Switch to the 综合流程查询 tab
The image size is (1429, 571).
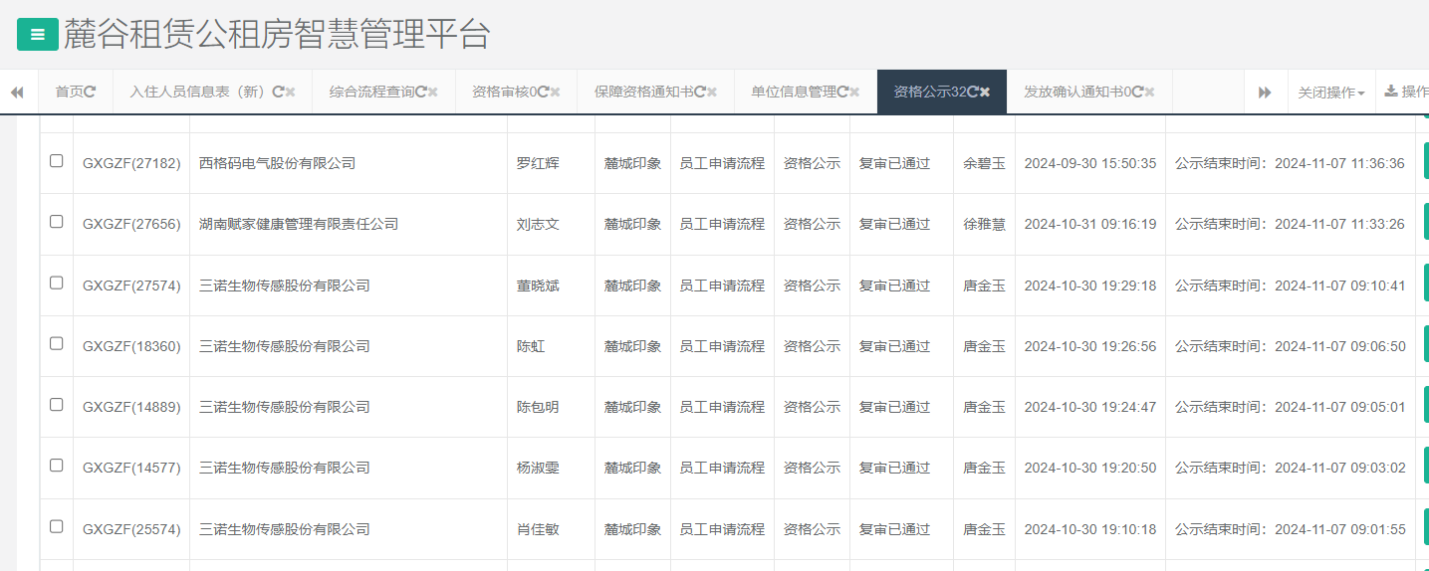(371, 92)
